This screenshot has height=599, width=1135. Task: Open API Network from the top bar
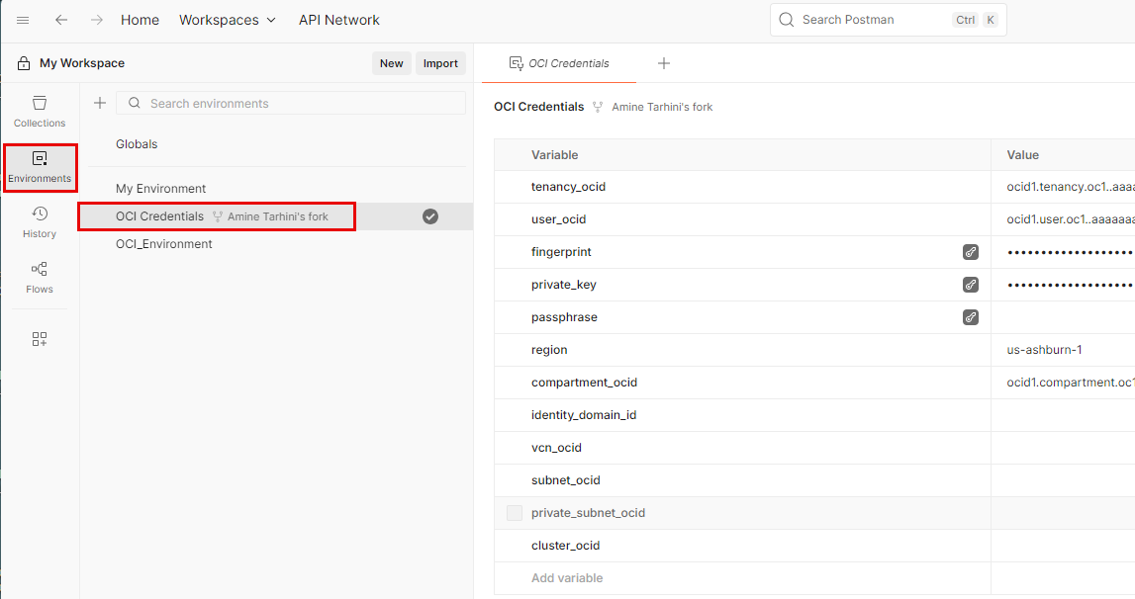(x=339, y=20)
